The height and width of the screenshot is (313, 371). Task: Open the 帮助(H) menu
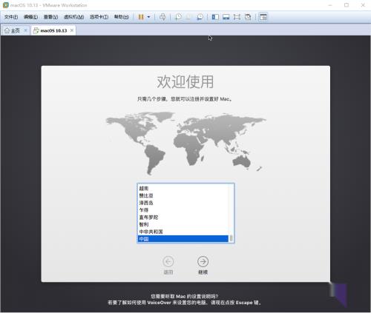(x=122, y=17)
